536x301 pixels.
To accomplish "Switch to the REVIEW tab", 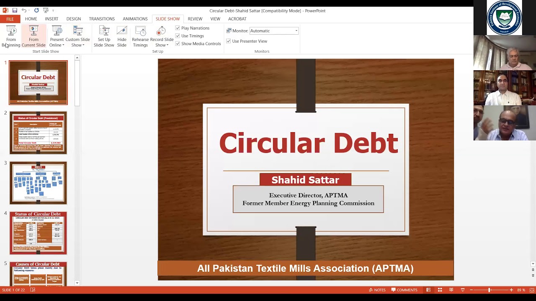I will click(x=195, y=19).
